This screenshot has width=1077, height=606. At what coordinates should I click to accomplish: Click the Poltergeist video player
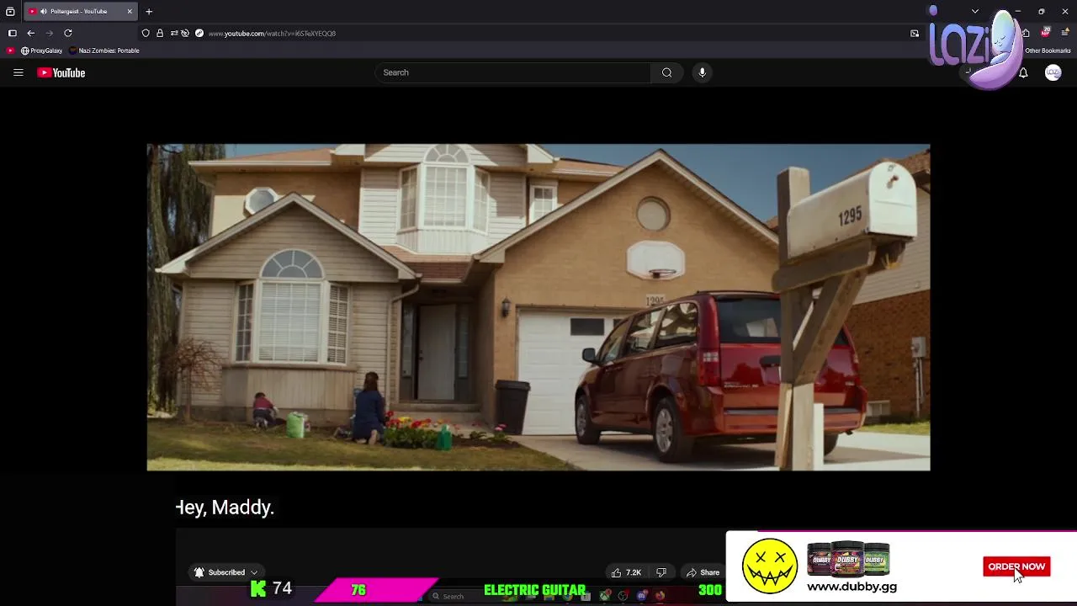point(538,307)
